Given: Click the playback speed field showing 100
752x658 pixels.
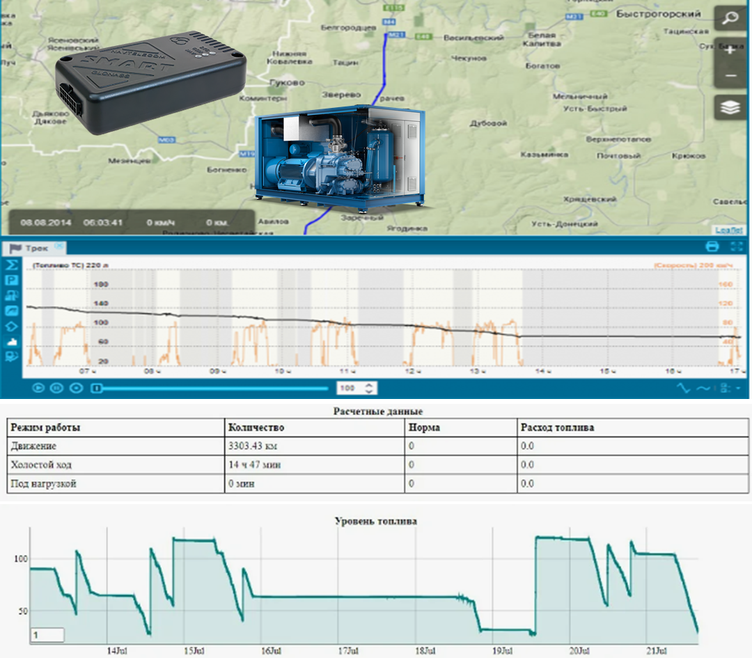Looking at the screenshot, I should coord(349,388).
